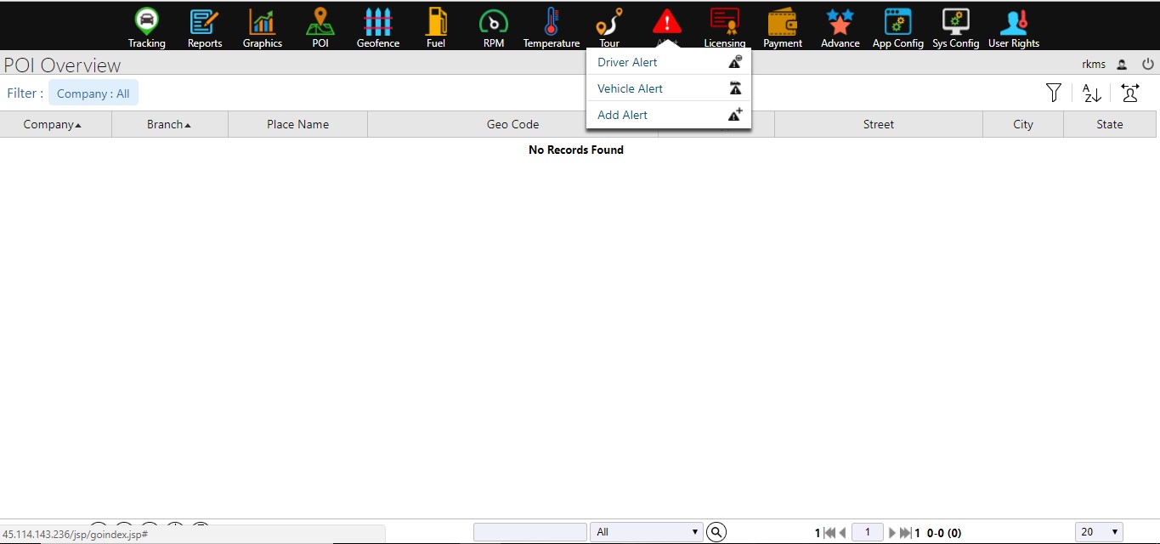Open the Reports icon in toolbar
Viewport: 1160px width, 544px height.
click(204, 22)
